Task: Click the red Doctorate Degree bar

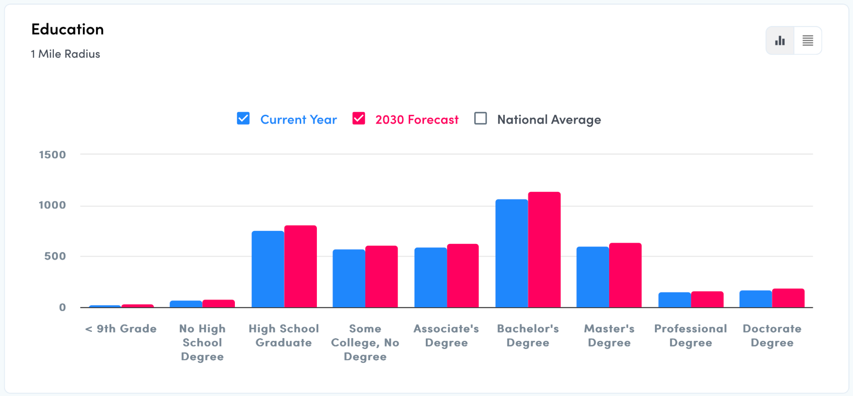Action: pos(788,298)
